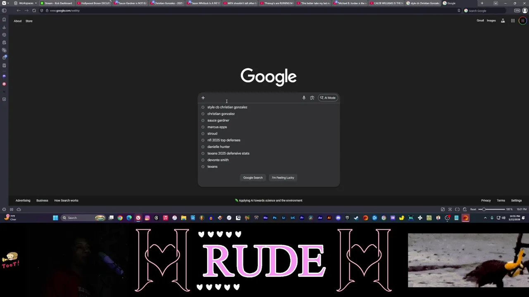Reset the page zoom level
The height and width of the screenshot is (297, 529).
(x=473, y=209)
